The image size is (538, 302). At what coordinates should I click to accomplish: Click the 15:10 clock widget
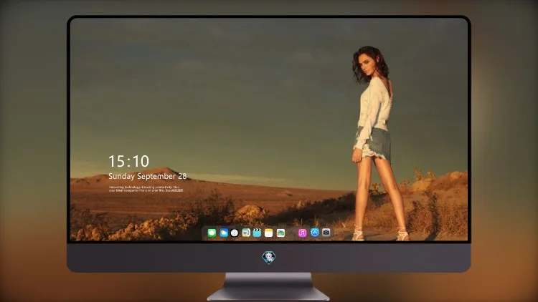click(128, 161)
